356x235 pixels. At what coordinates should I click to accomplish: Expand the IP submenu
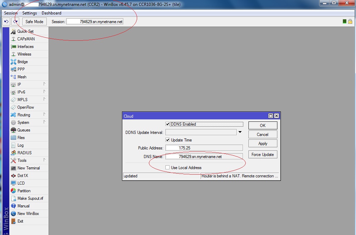point(44,84)
